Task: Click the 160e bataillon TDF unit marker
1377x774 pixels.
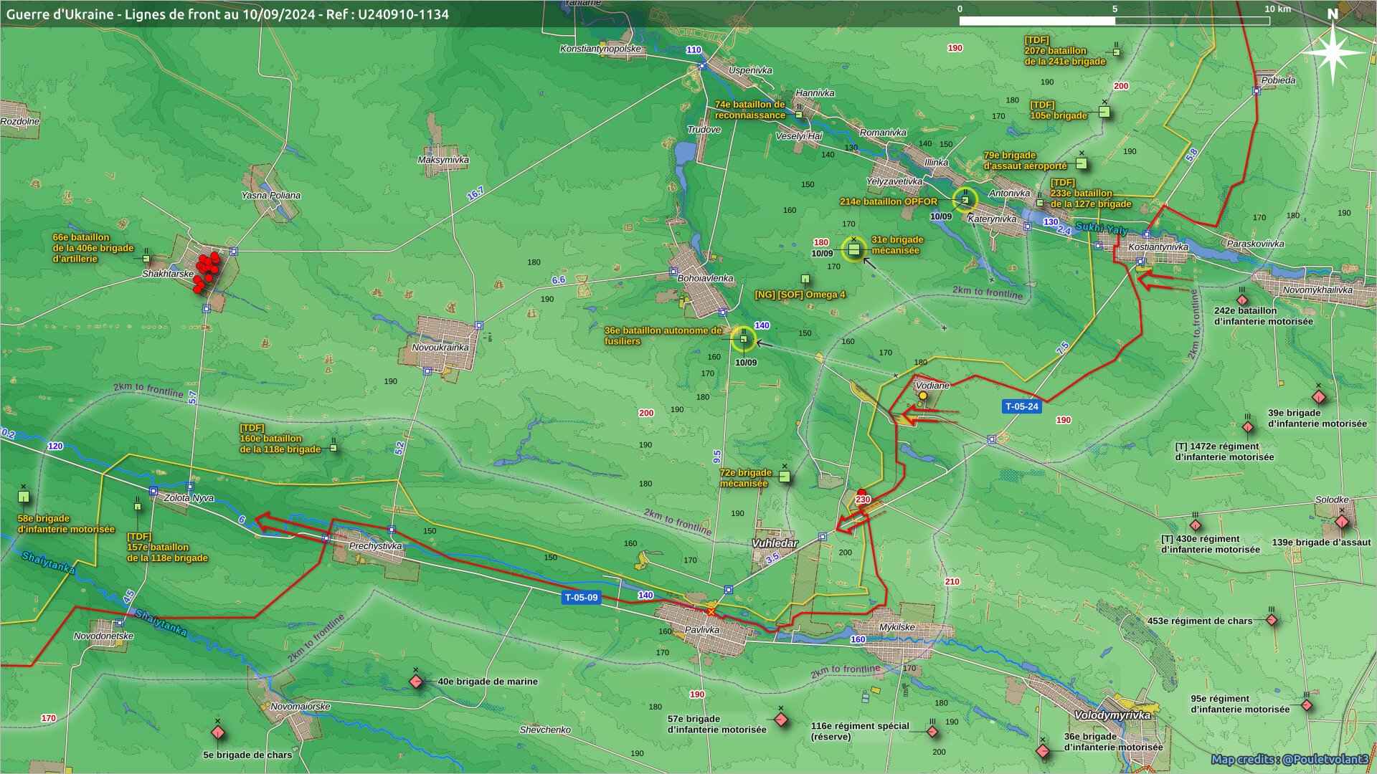Action: click(333, 446)
